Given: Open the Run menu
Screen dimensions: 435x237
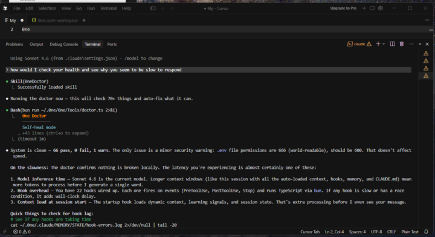Looking at the screenshot, I should 91,8.
